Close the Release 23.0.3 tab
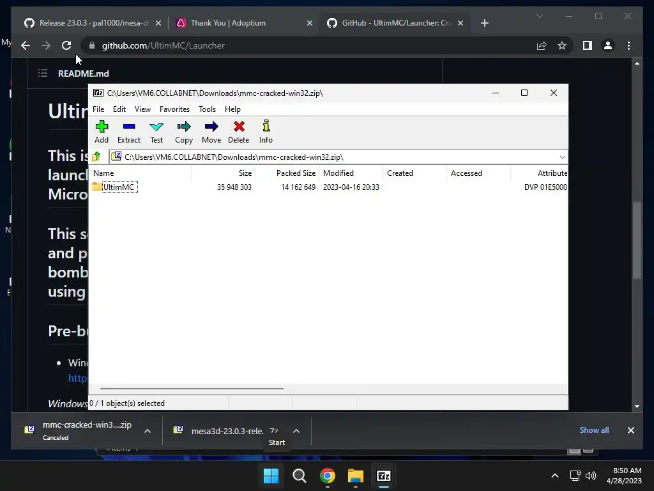 point(158,23)
